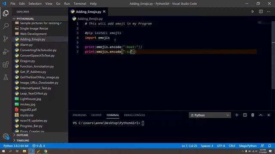Split the terminal panel
This screenshot has width=275, height=154.
245,115
